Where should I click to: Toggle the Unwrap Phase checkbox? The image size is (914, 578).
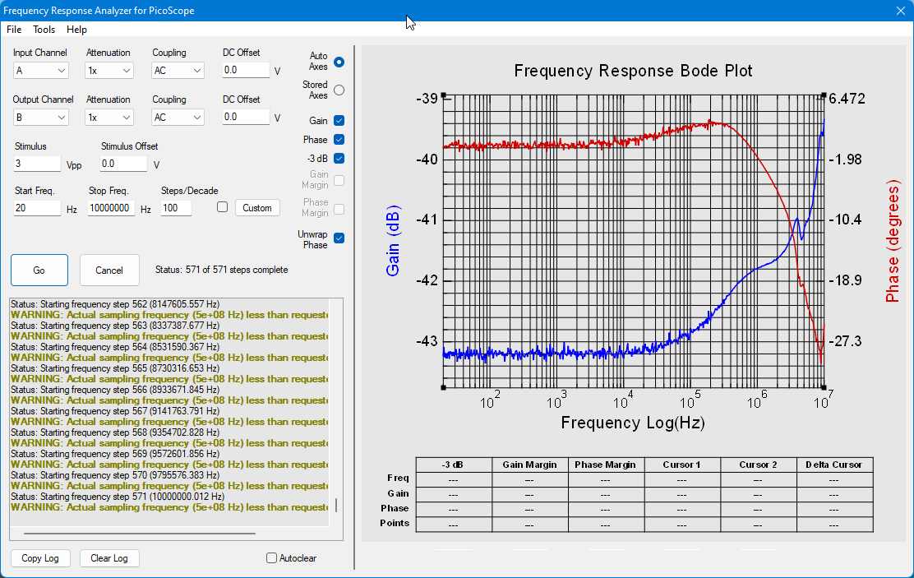pyautogui.click(x=339, y=238)
